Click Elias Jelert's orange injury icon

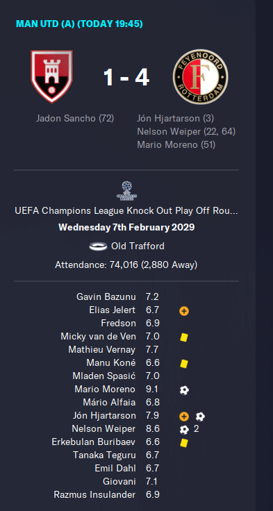(x=184, y=311)
